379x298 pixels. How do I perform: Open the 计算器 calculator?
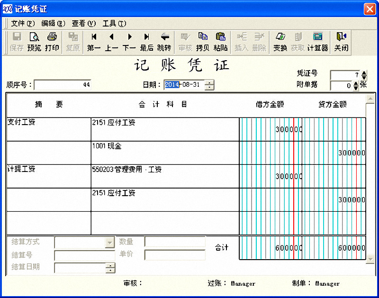point(317,42)
